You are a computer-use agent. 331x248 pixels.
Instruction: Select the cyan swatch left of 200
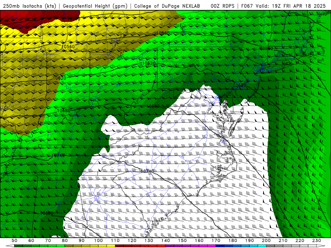(x=262, y=246)
